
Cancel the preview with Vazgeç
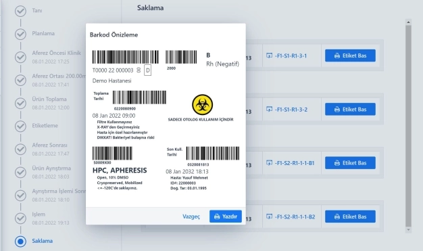click(x=191, y=216)
